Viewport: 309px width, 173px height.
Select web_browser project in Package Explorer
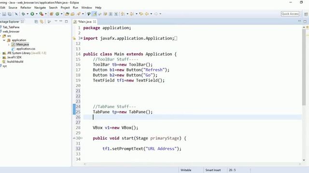tap(11, 32)
